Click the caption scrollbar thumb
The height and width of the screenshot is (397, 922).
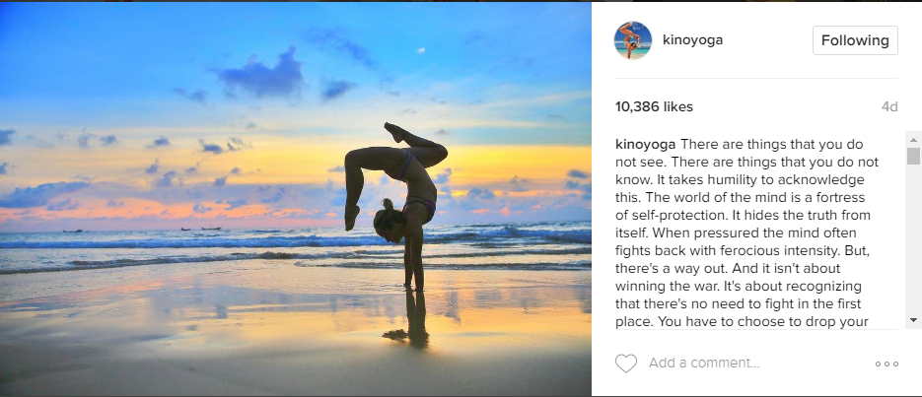tap(914, 156)
